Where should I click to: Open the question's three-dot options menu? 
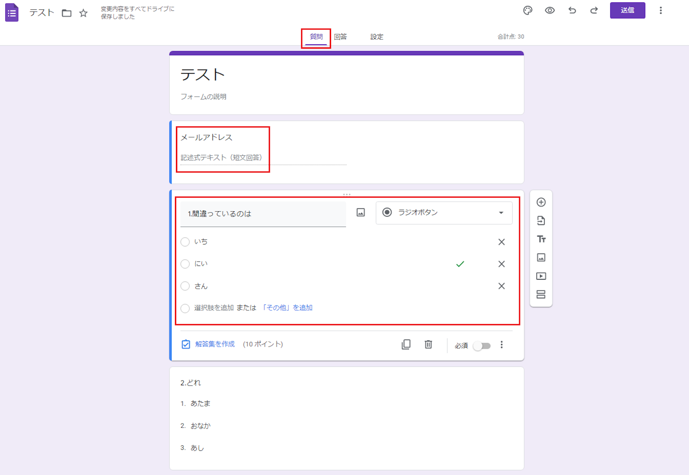click(501, 345)
